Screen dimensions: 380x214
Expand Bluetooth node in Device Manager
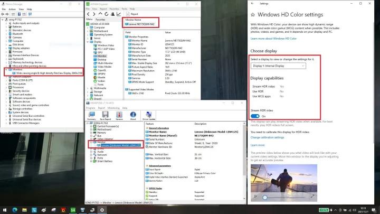pyautogui.click(x=6, y=34)
